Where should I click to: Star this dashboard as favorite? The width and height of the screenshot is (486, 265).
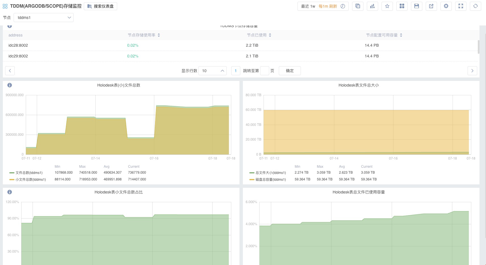pyautogui.click(x=387, y=6)
